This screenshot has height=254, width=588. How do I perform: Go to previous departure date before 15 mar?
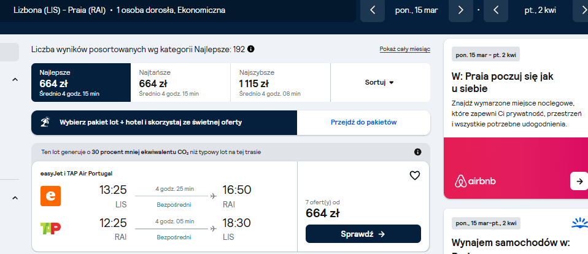[373, 10]
